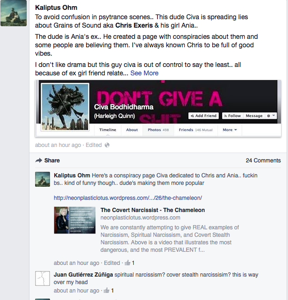Click Kaliptus Ohm's small comment avatar

point(43,179)
